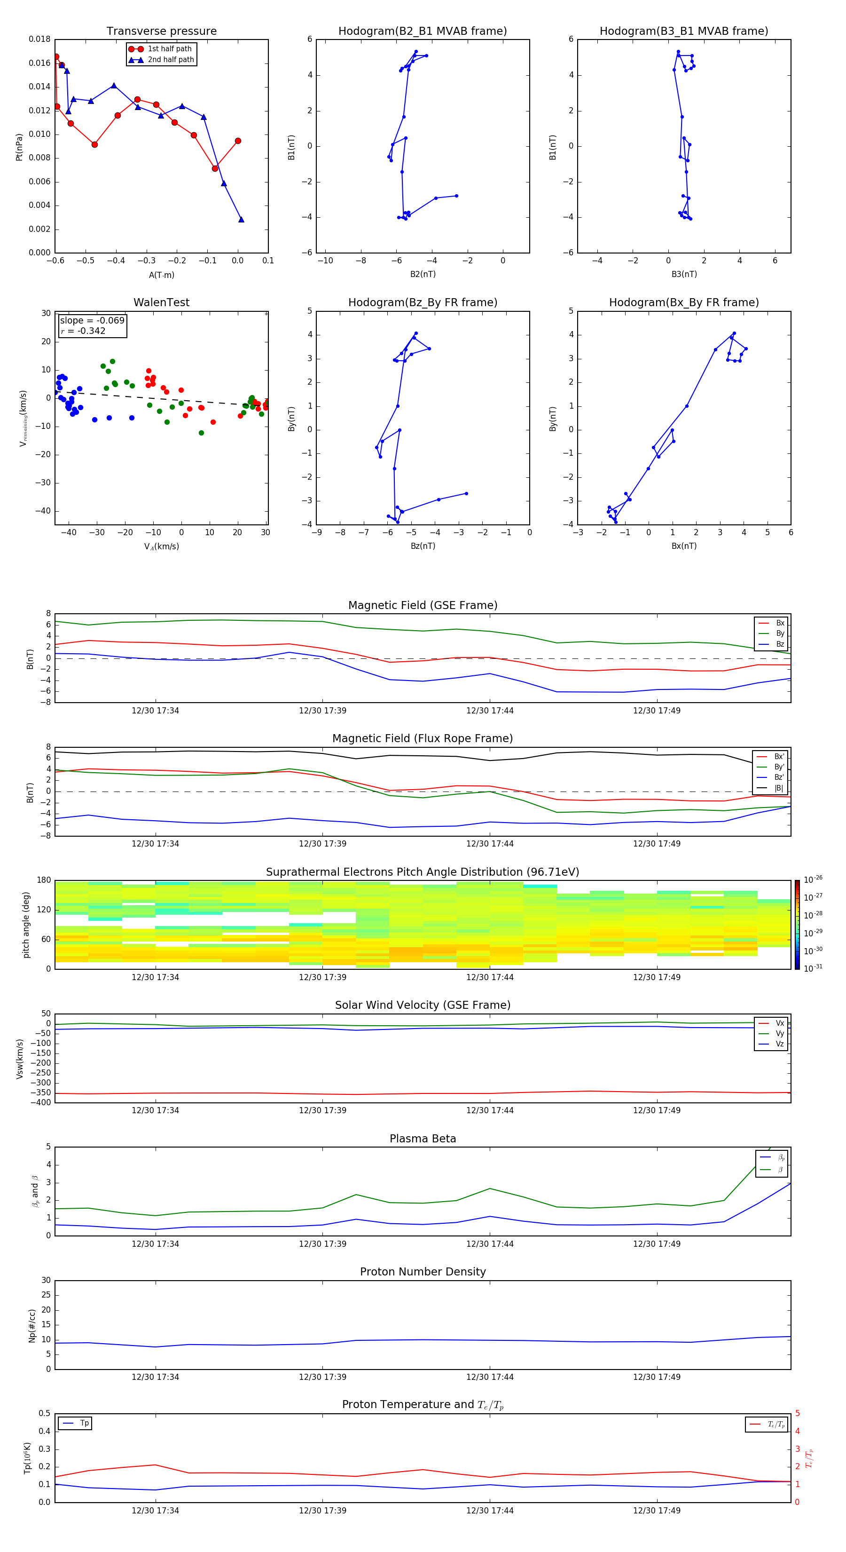The image size is (846, 1552).
Task: Select '|B|' in the Flux Rope legend
Action: click(771, 788)
